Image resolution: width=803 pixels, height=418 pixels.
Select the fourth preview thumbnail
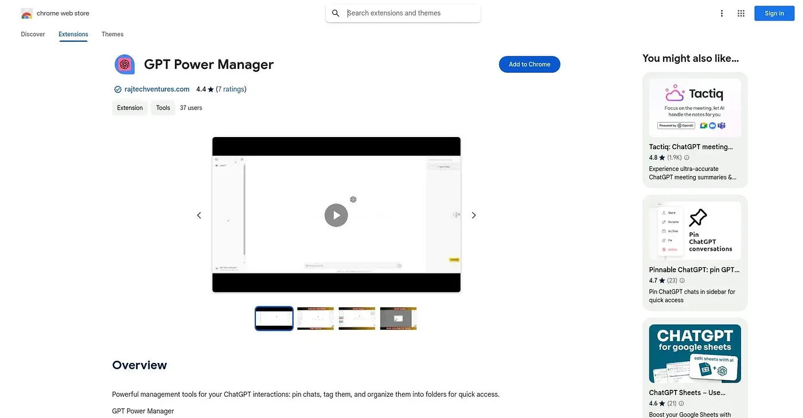(x=398, y=318)
